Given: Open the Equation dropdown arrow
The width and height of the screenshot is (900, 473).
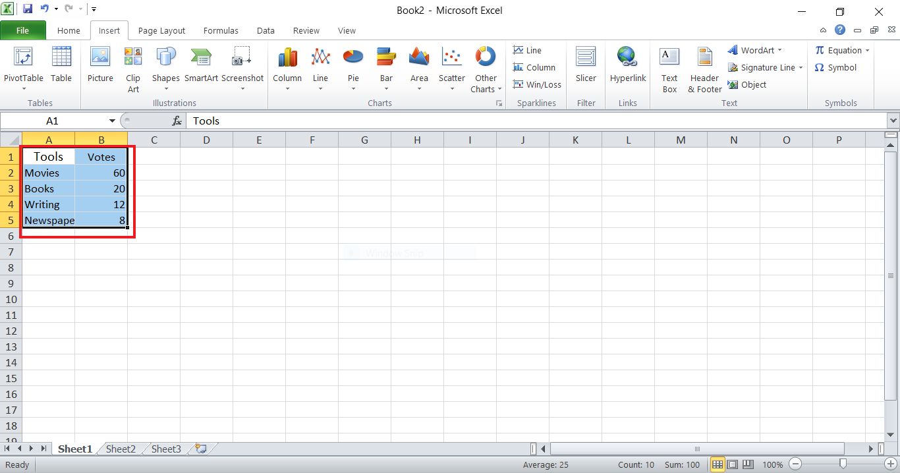Looking at the screenshot, I should tap(868, 50).
